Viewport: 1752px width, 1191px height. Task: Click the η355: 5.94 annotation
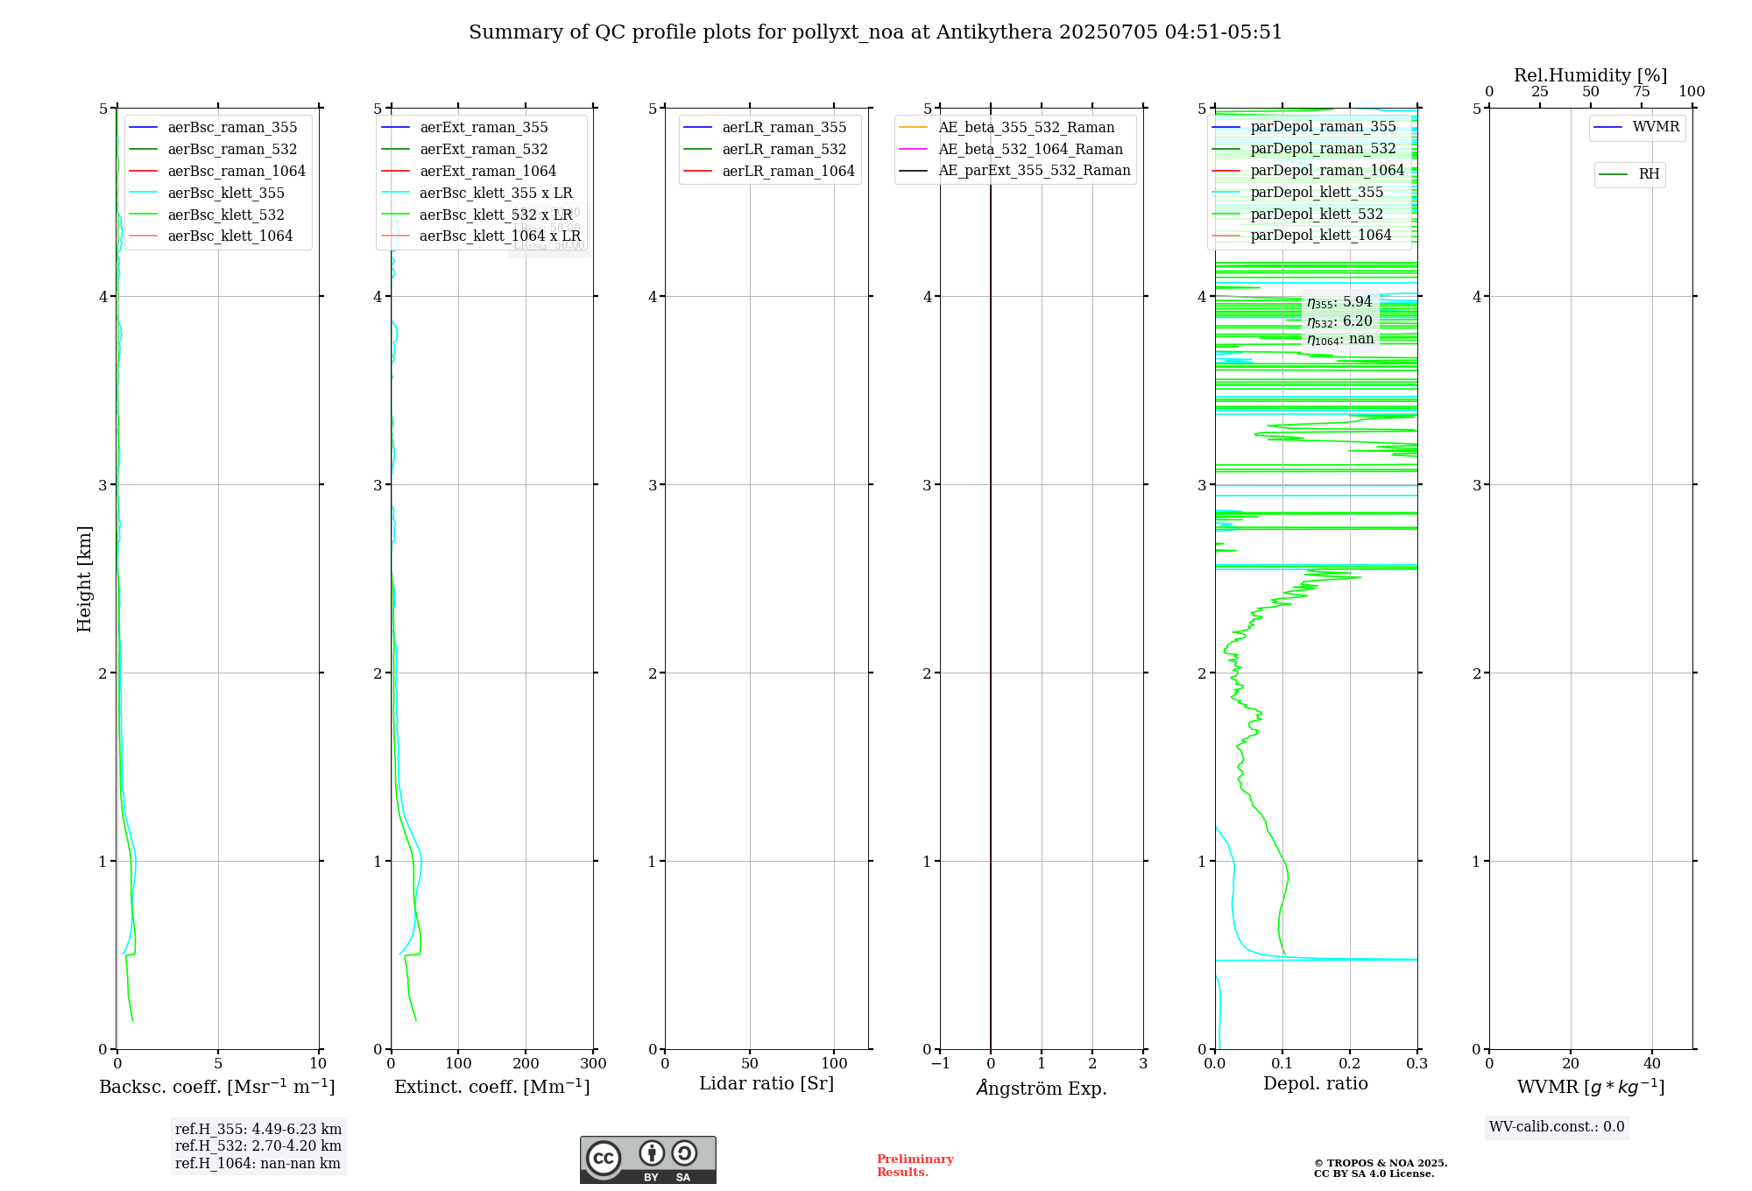(x=1339, y=302)
